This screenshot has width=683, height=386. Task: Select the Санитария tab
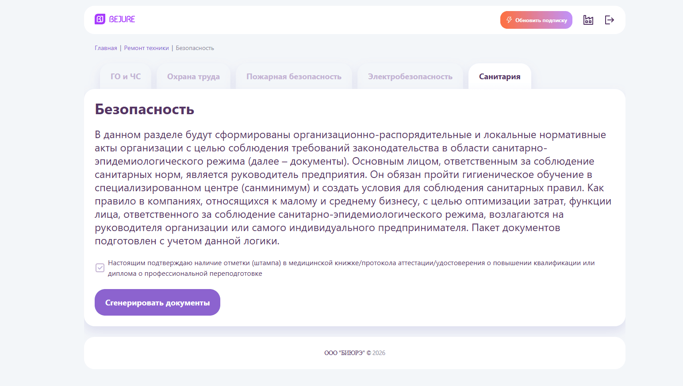click(x=500, y=77)
